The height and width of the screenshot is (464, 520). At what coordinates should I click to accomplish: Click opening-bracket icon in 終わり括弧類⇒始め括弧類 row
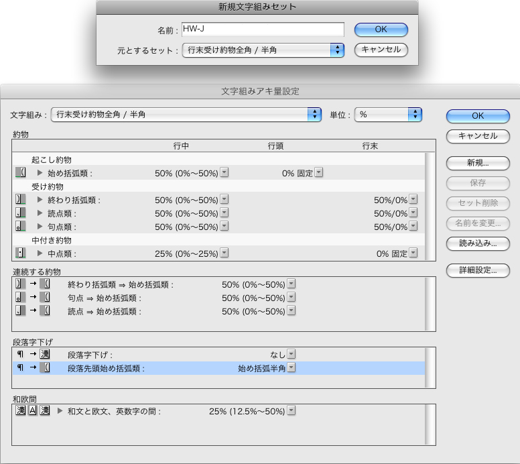pos(45,284)
